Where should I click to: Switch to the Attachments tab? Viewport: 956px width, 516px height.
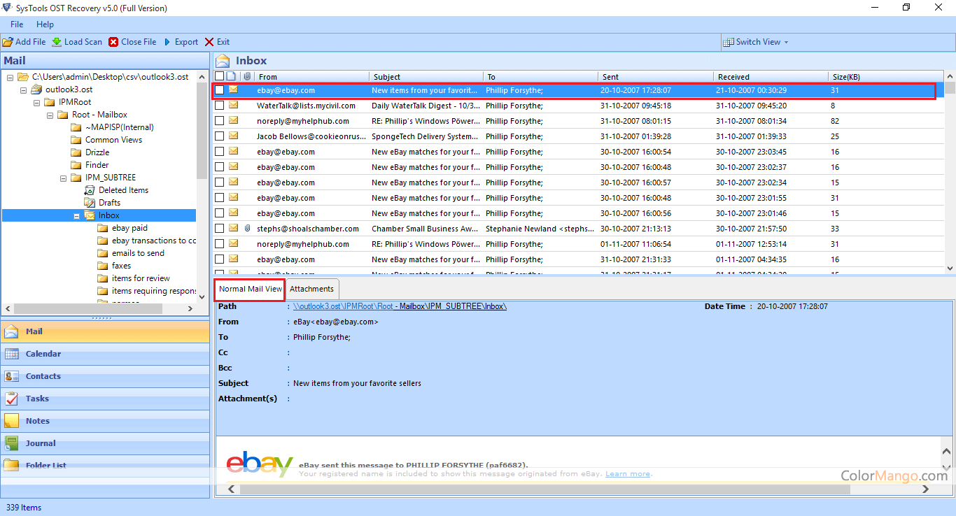pyautogui.click(x=311, y=289)
